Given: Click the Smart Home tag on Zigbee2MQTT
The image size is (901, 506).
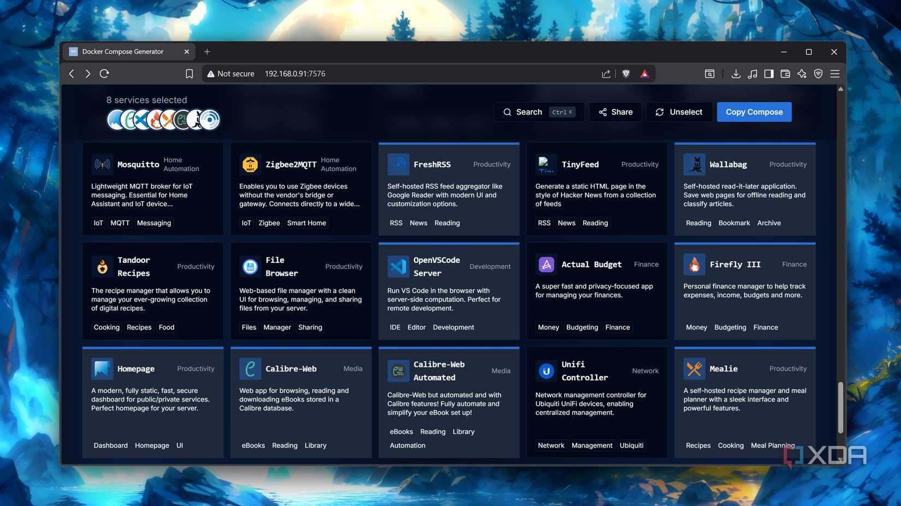Looking at the screenshot, I should pos(306,223).
